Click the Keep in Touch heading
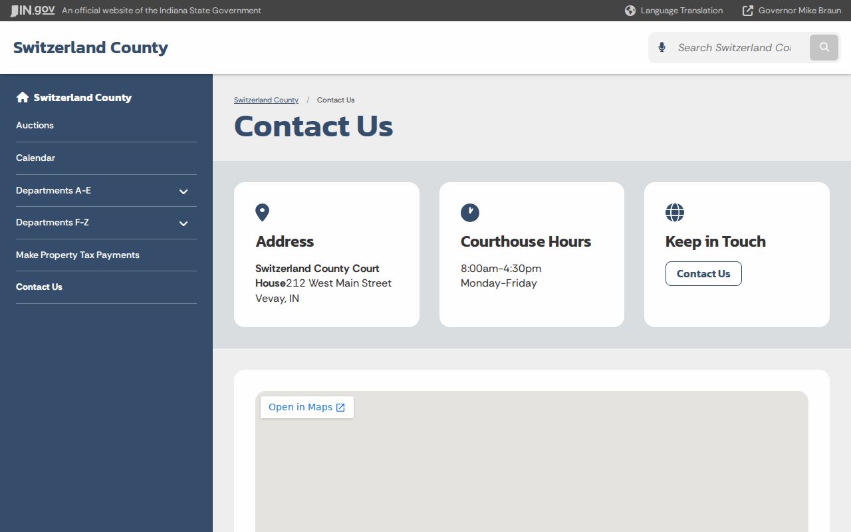Viewport: 851px width, 532px height. 715,242
